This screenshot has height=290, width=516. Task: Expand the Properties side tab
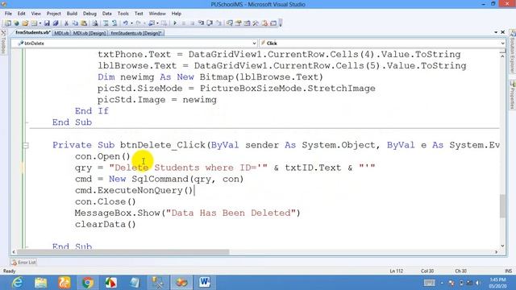pos(513,95)
